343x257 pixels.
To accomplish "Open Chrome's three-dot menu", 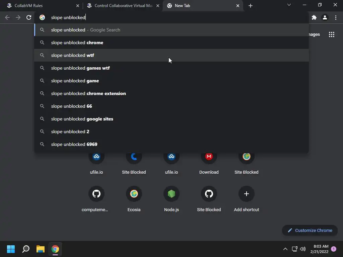I will coord(336,17).
